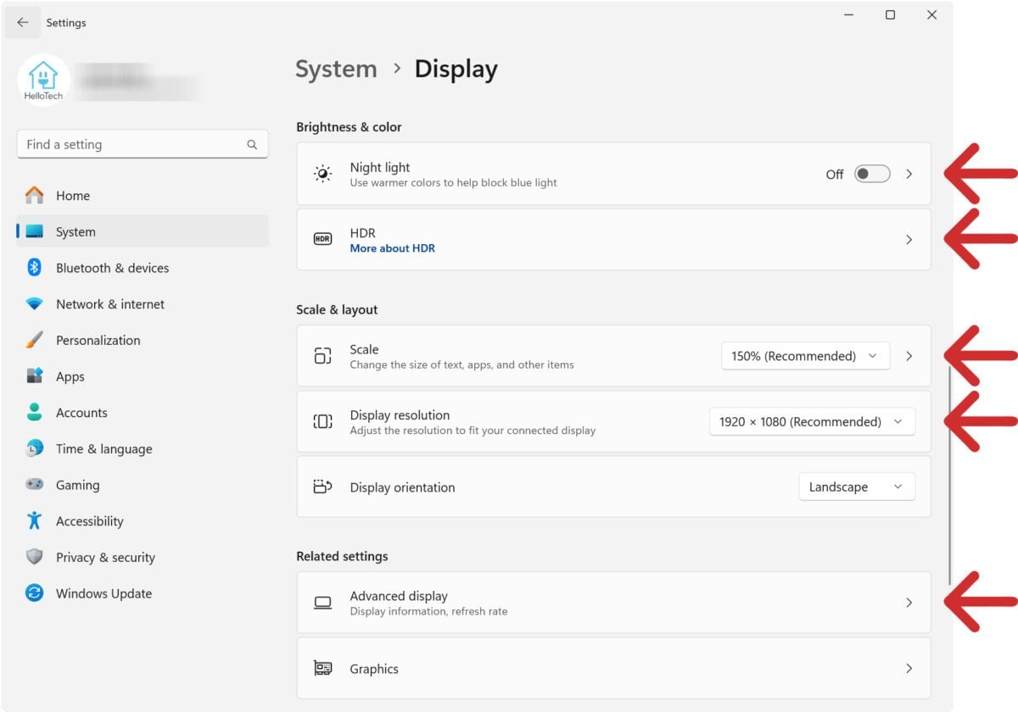Screen dimensions: 1018x712
Task: Open the More about HDR link
Action: pos(392,248)
